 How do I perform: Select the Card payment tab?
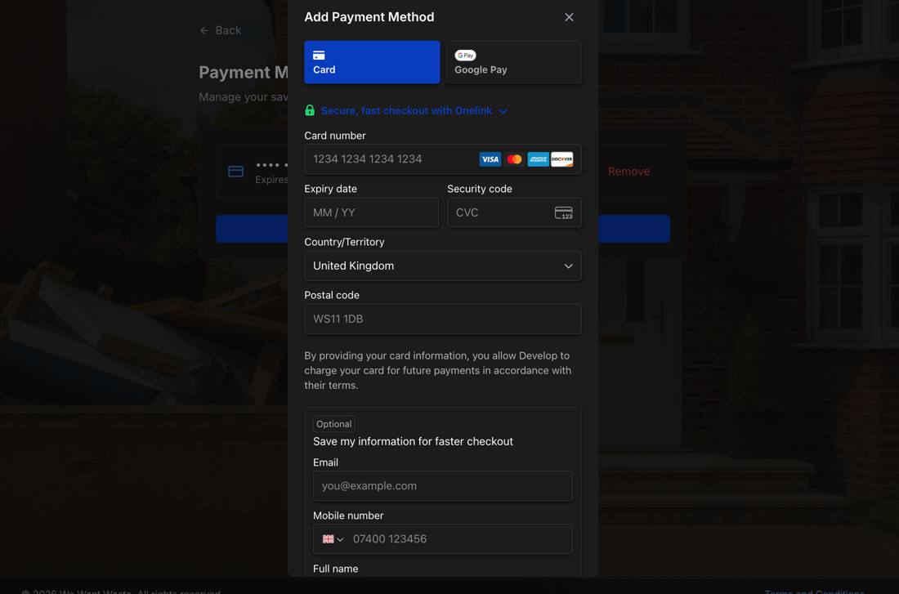[x=372, y=62]
